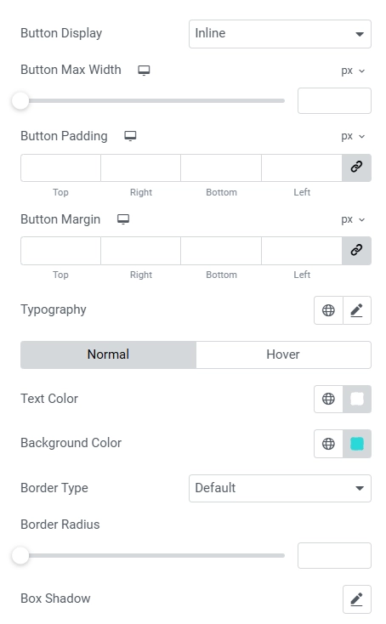Open global colors for Text Color
The image size is (386, 624).
[328, 399]
